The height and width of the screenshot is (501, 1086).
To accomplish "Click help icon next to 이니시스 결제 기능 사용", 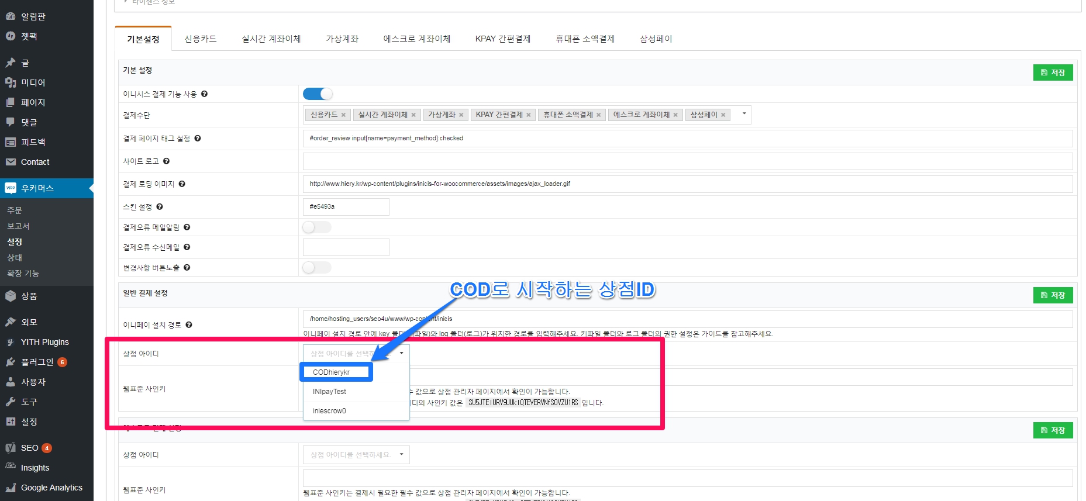I will tap(204, 94).
